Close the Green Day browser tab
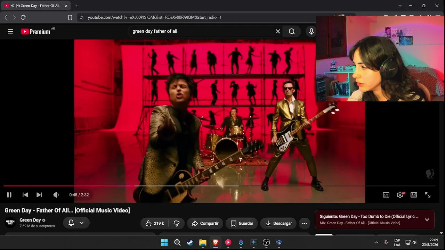Screen dimensions: 445x250 click(x=66, y=6)
